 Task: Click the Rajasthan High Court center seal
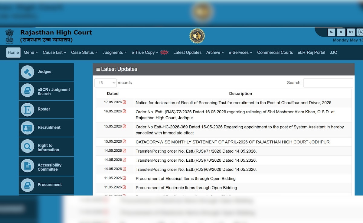tap(197, 36)
